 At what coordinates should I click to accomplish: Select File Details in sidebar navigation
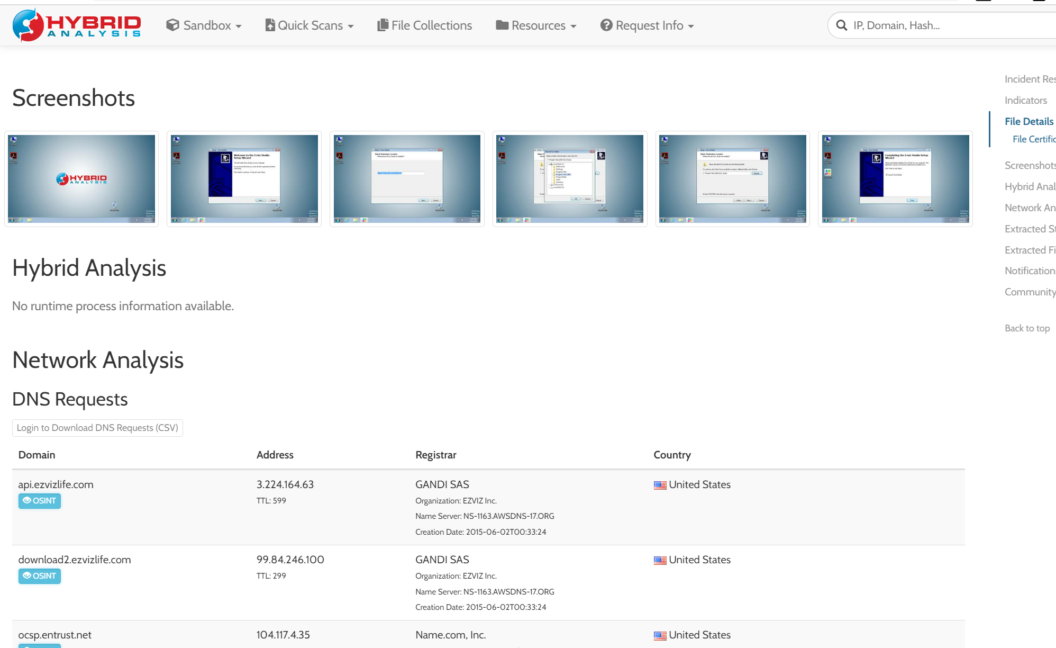click(1029, 121)
